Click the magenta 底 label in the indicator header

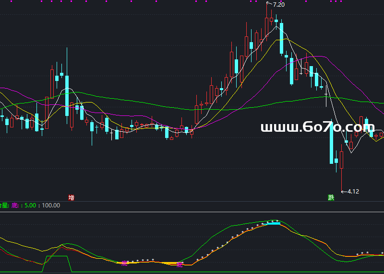[15, 205]
